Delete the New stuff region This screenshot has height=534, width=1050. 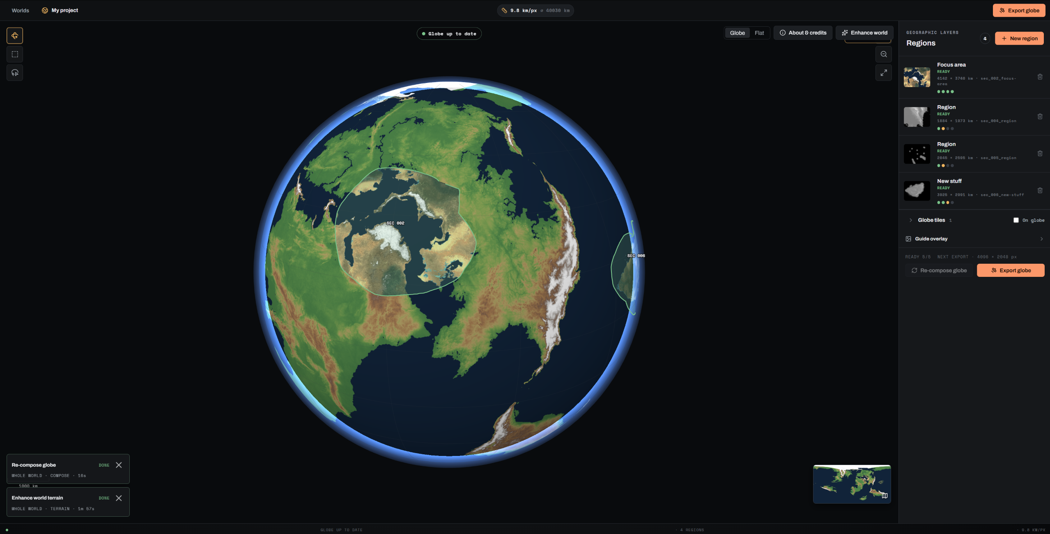[x=1040, y=191]
